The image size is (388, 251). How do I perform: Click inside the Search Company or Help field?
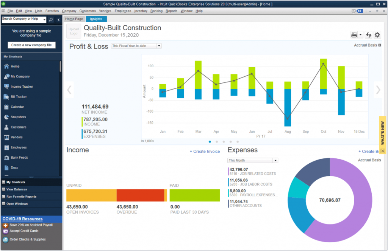coord(23,19)
